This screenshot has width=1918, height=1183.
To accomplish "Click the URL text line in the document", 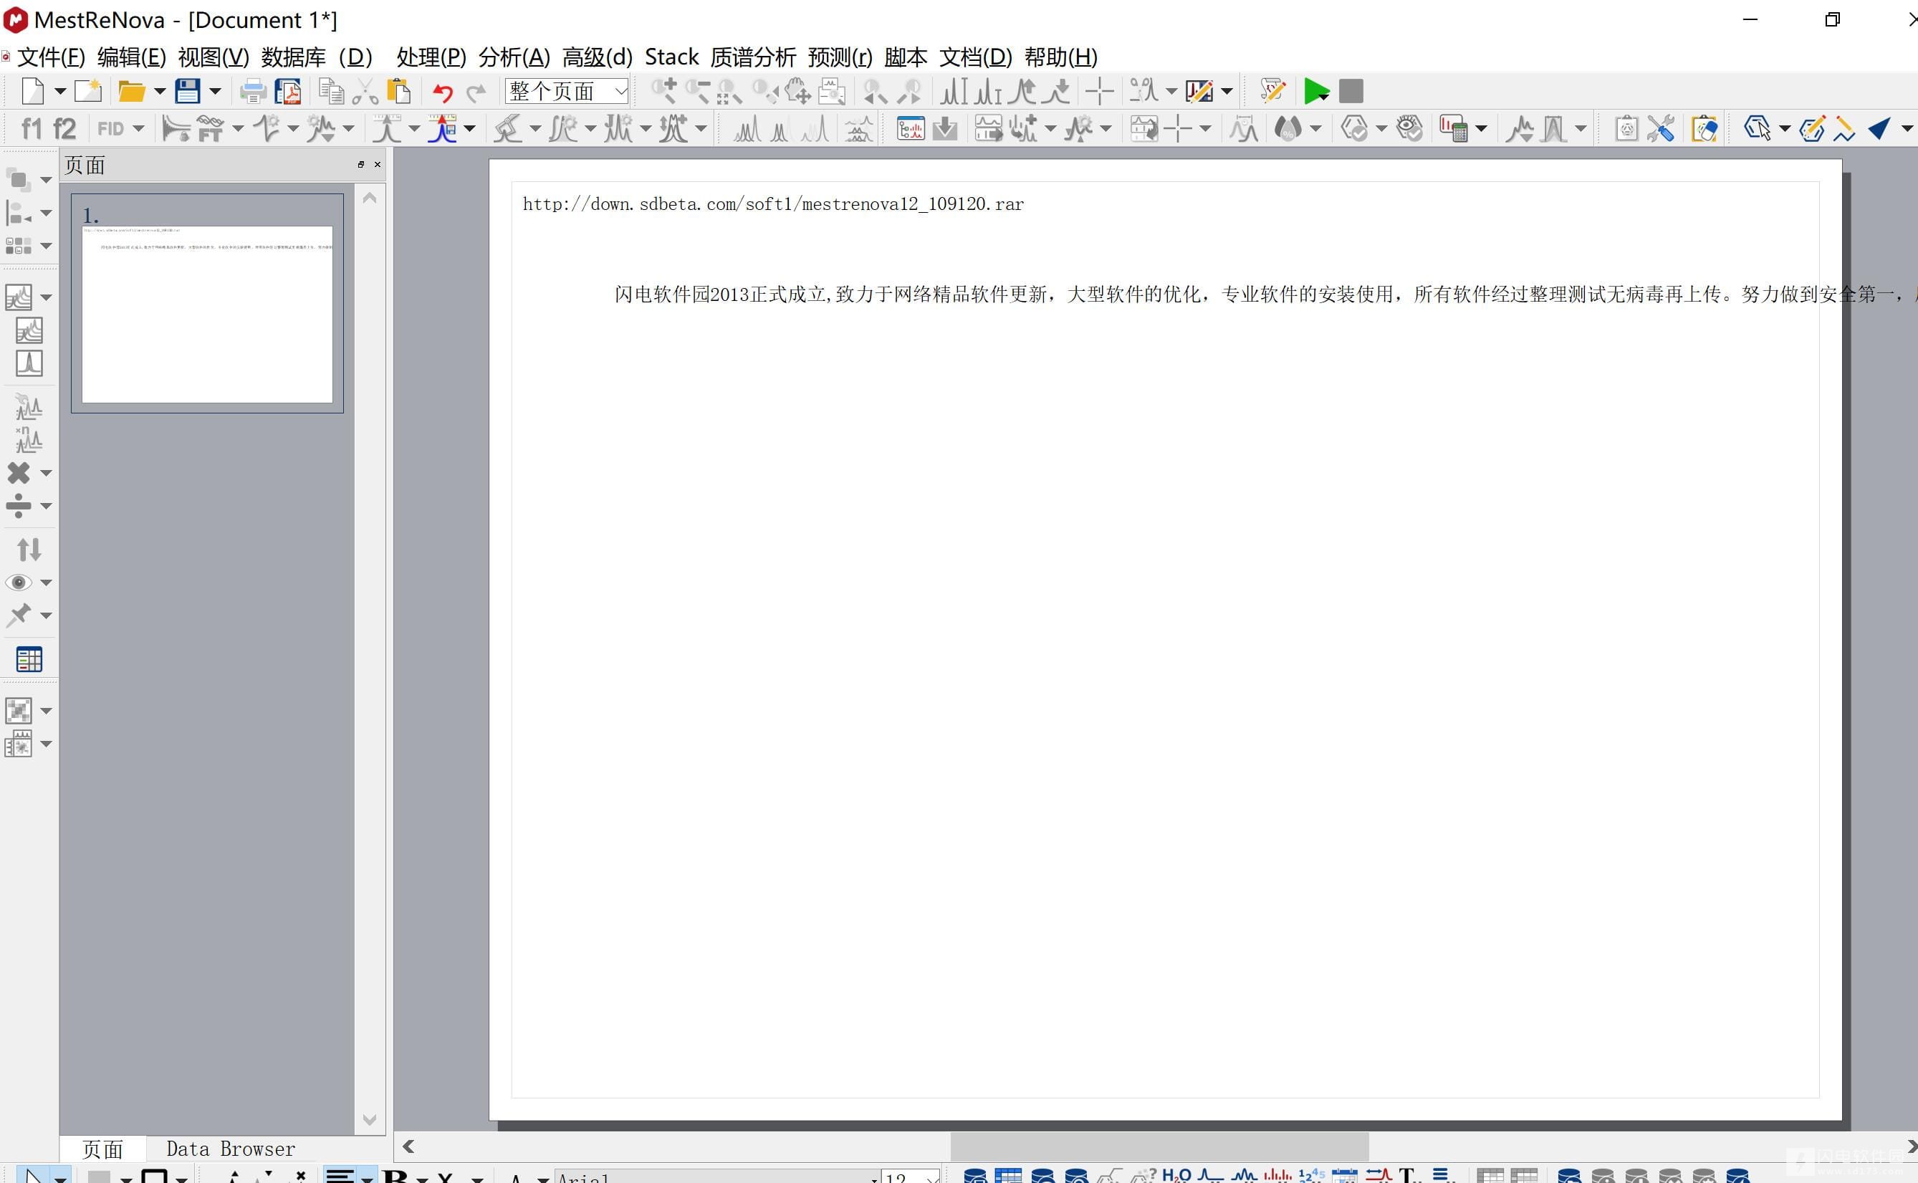I will tap(773, 204).
